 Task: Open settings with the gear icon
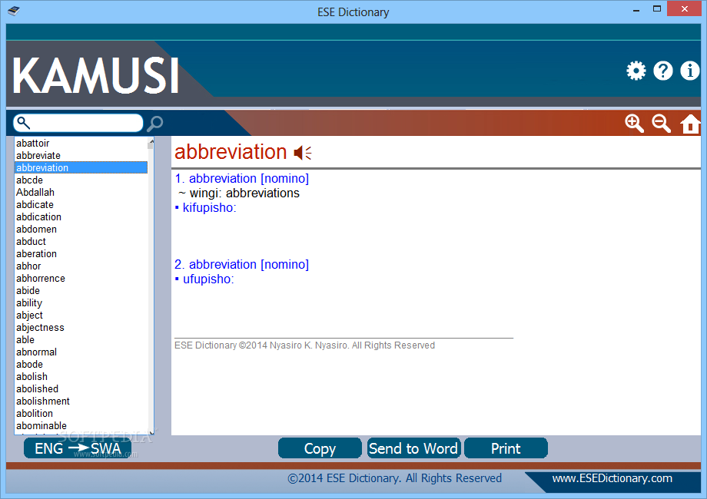point(636,71)
